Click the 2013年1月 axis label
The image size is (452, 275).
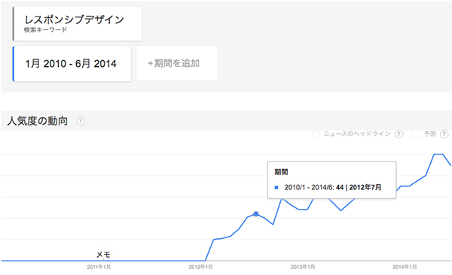pyautogui.click(x=303, y=267)
